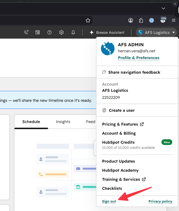Switch to the Insights tab
Viewport: 179px width, 211px height.
(63, 122)
